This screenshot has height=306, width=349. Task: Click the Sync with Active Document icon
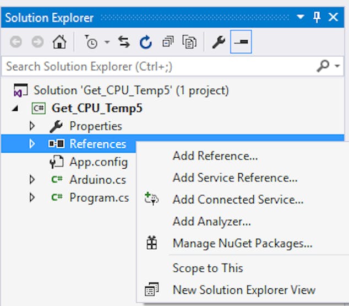(x=124, y=42)
